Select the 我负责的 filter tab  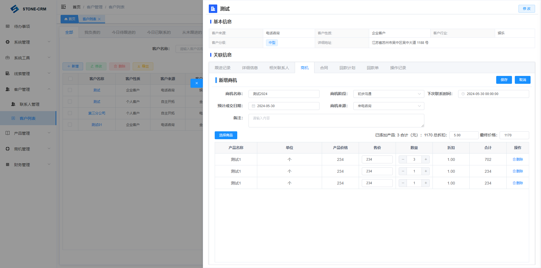92,32
